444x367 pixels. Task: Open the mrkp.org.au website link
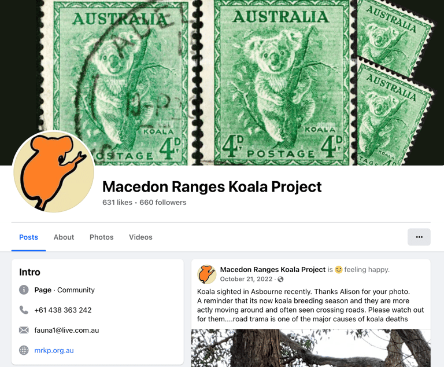54,350
